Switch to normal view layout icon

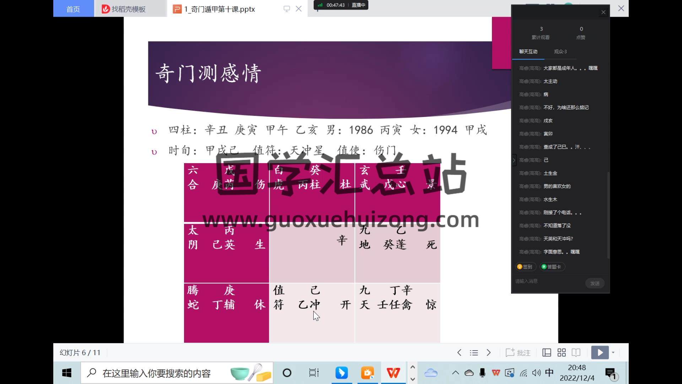[x=547, y=353]
